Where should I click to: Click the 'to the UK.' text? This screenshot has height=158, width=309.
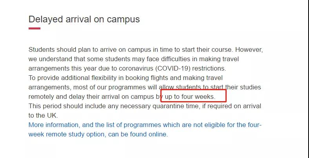(x=43, y=115)
